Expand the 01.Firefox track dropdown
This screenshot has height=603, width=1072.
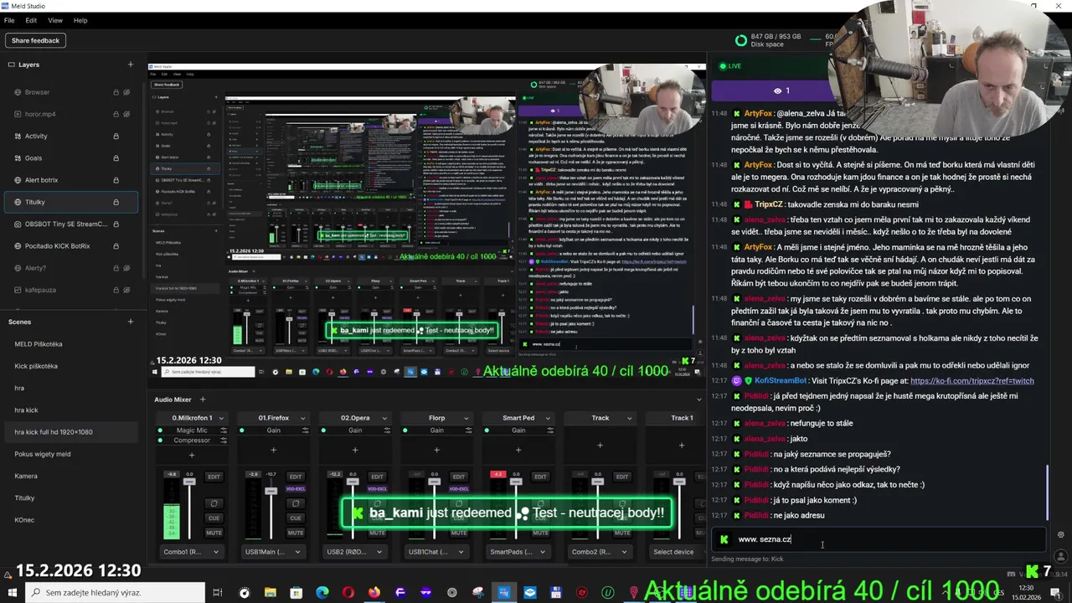click(x=302, y=418)
